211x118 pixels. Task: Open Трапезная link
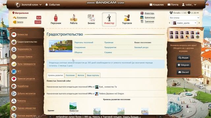(x=149, y=21)
